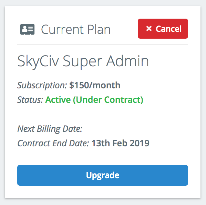Viewport: 206px width, 205px height.
Task: Click the word SkyCiv in plan title
Action: [38, 61]
